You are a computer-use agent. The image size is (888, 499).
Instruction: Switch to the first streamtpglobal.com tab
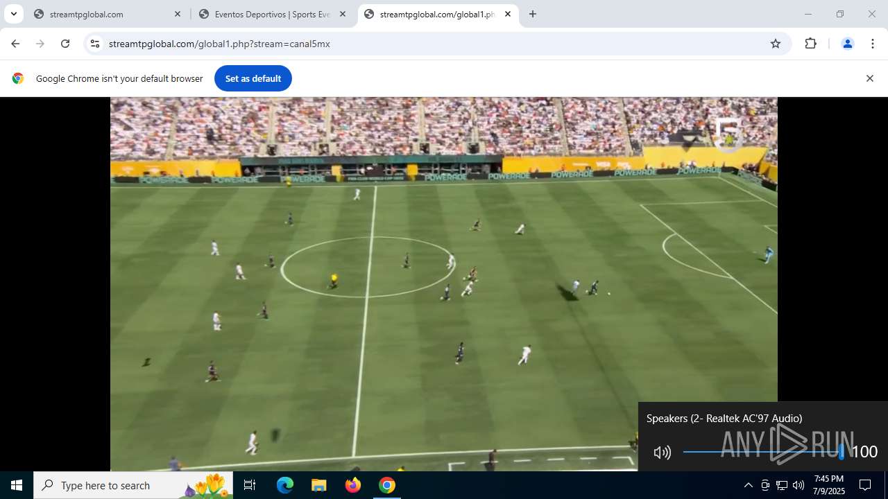[x=108, y=14]
